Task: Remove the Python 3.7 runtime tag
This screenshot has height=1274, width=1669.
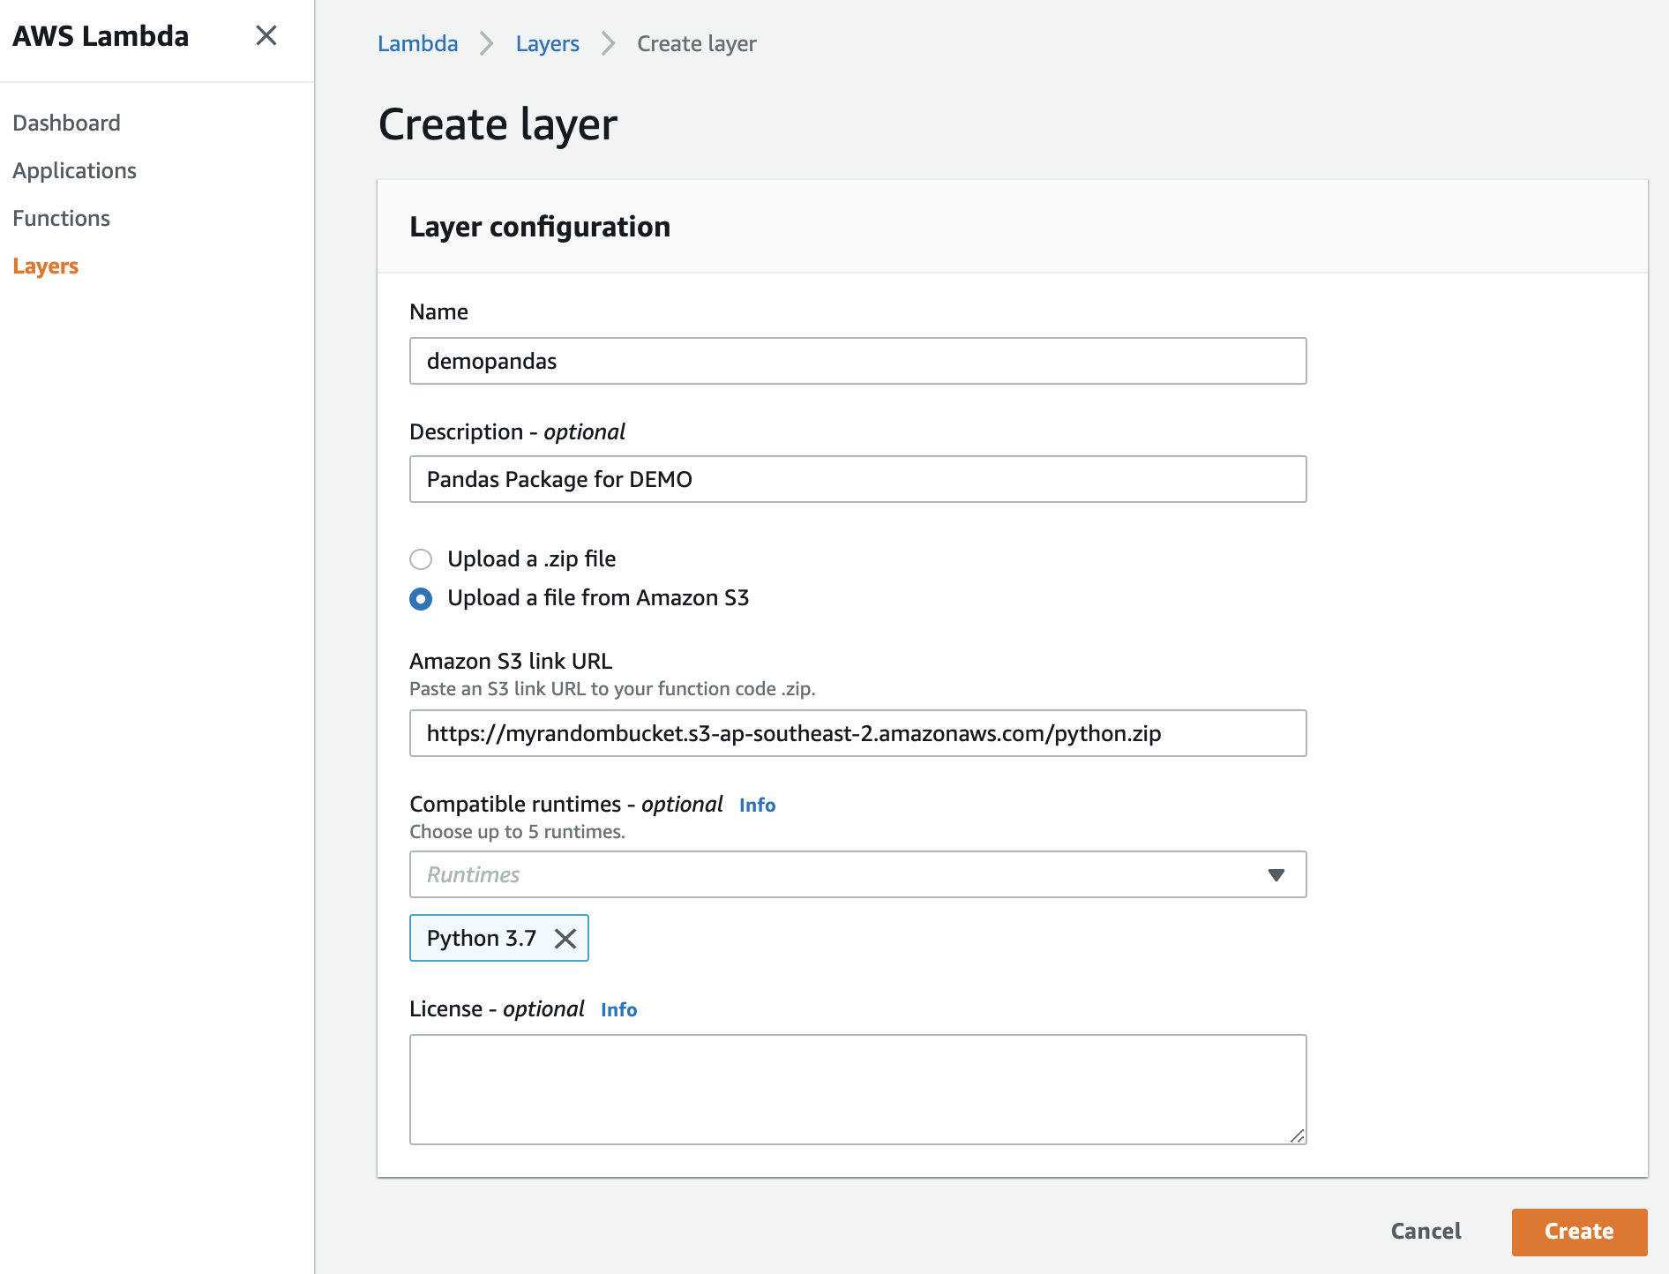Action: point(565,939)
